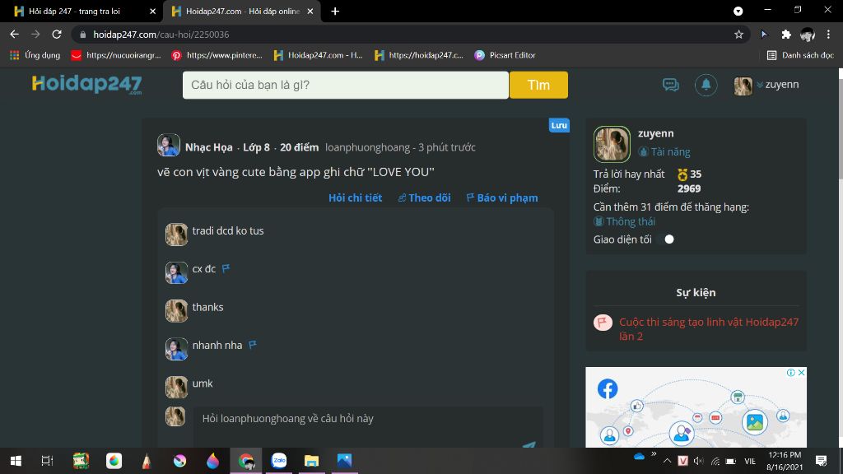This screenshot has height=474, width=843.
Task: Close the 'Hỏi đáp 247 - trang tra loi' tab
Action: [x=152, y=12]
